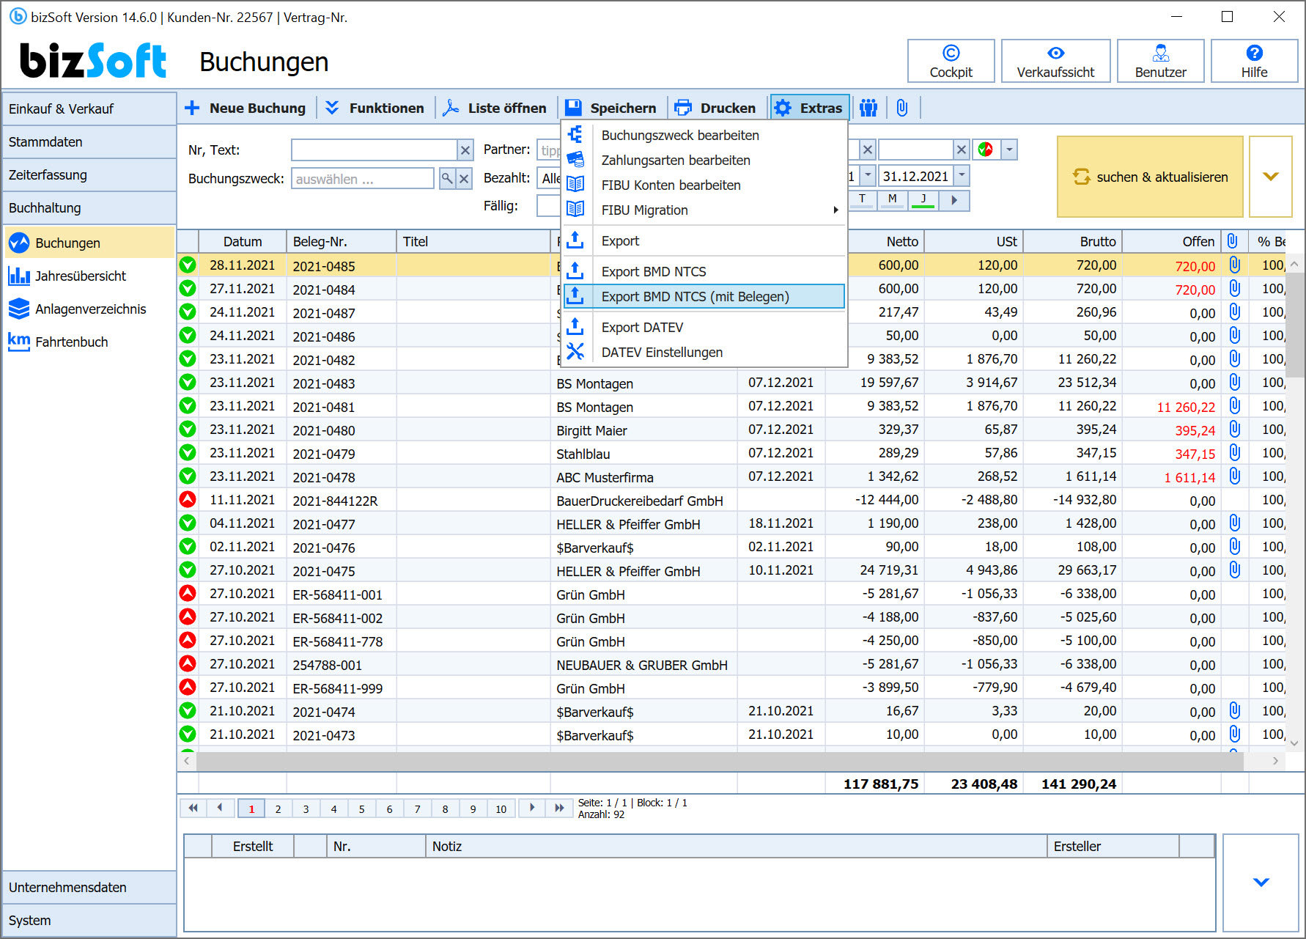1306x939 pixels.
Task: Click magnifier next to Buchungszweck field
Action: tap(446, 179)
